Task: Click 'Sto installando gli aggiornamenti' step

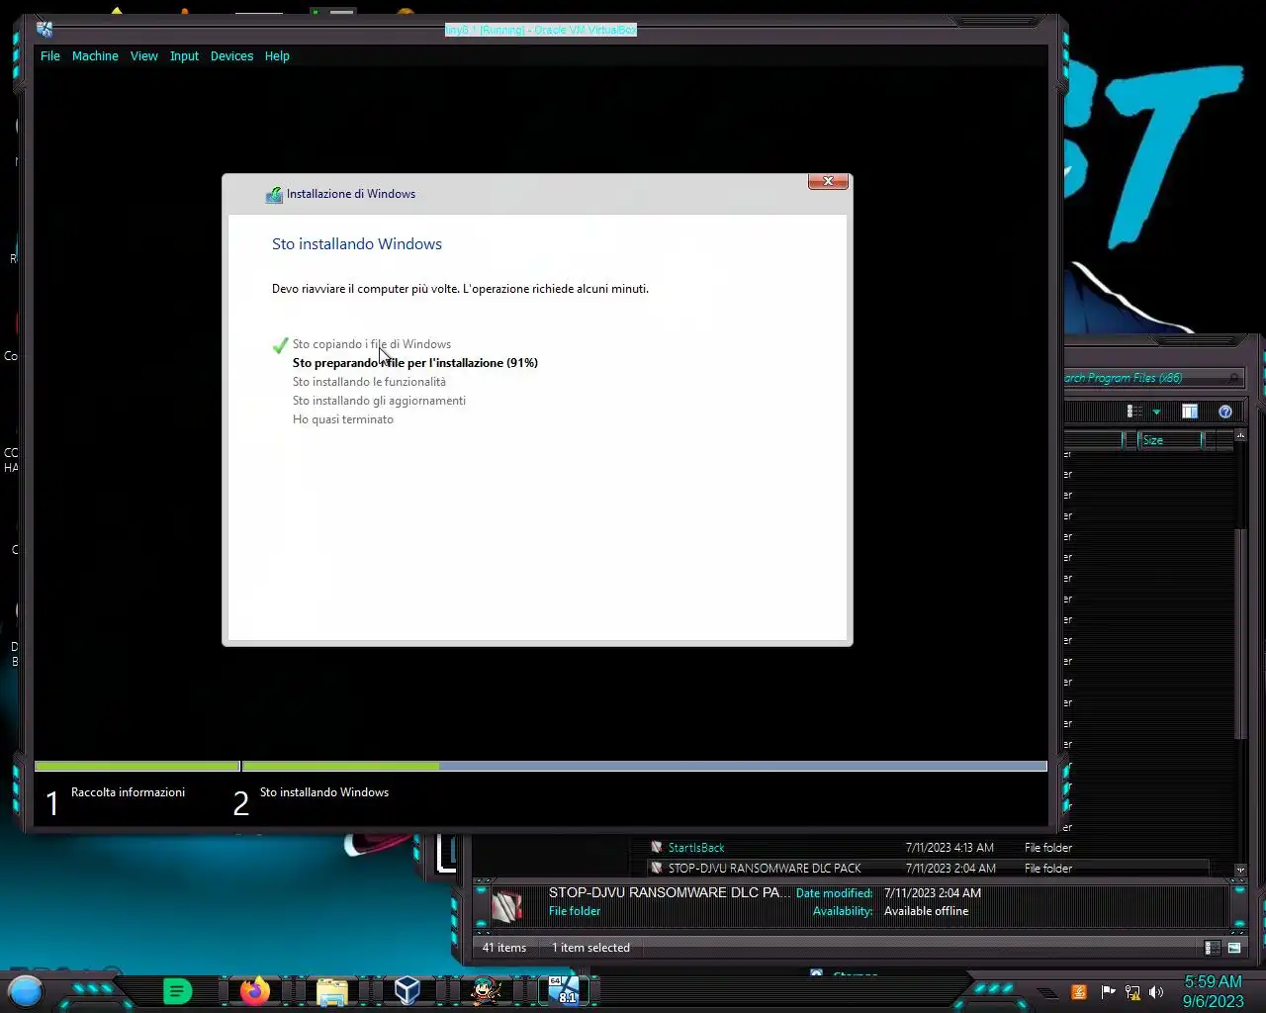Action: point(379,401)
